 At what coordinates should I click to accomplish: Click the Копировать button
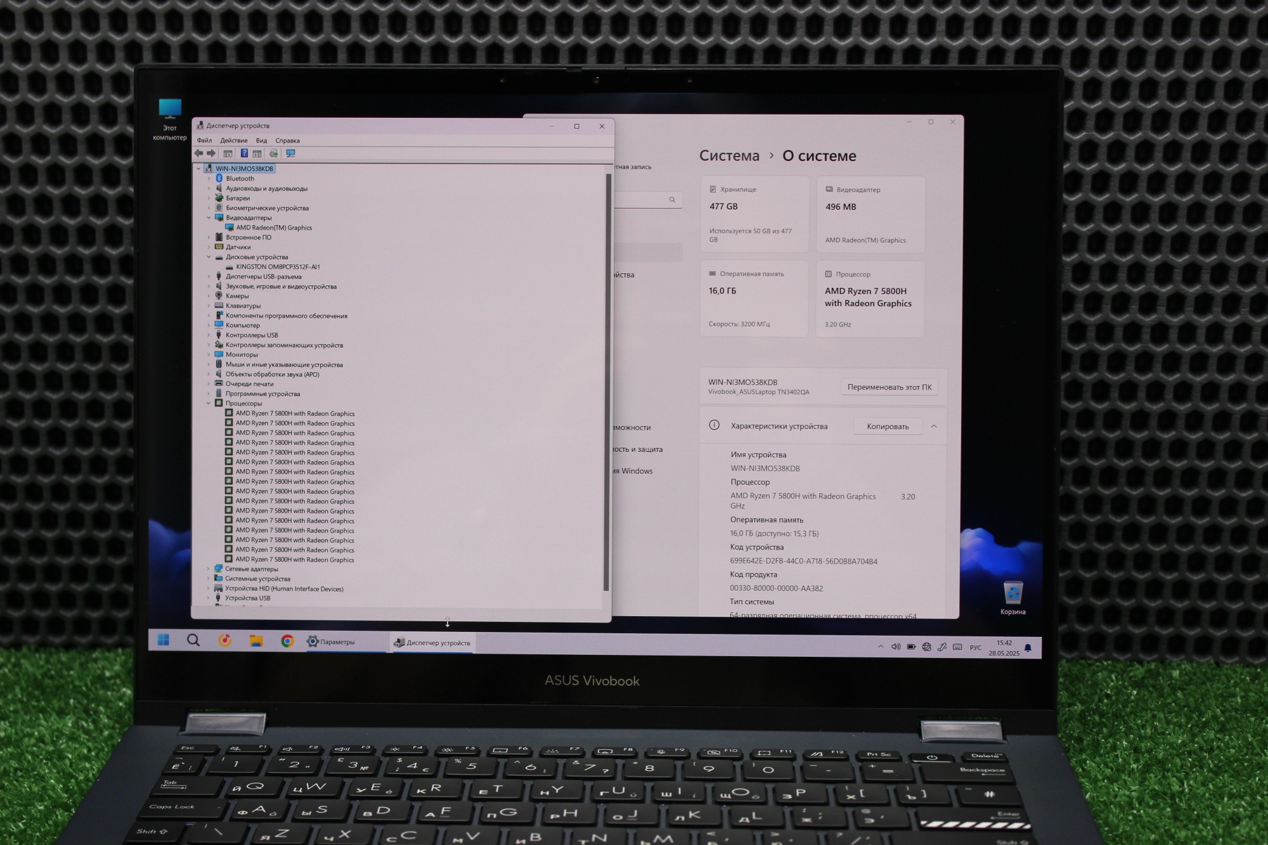[x=887, y=426]
